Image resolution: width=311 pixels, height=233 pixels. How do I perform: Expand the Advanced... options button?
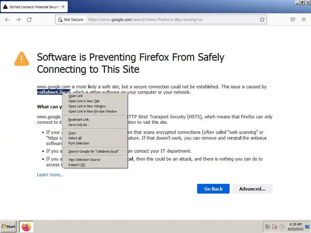(252, 189)
